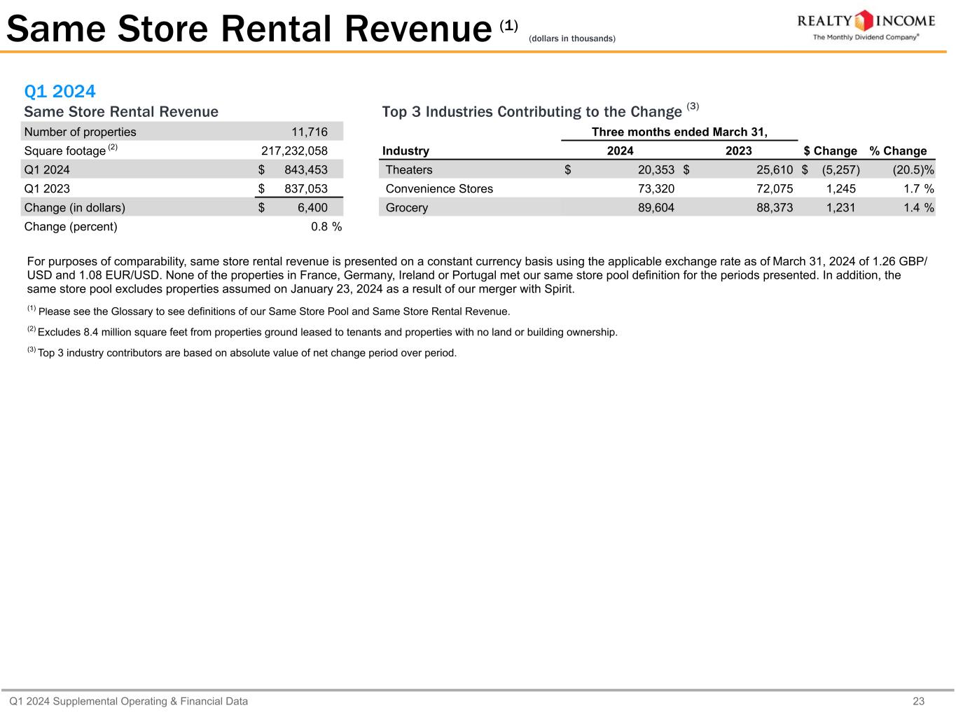Select the Grocery row label
Screen dimensions: 956x717
(x=407, y=208)
